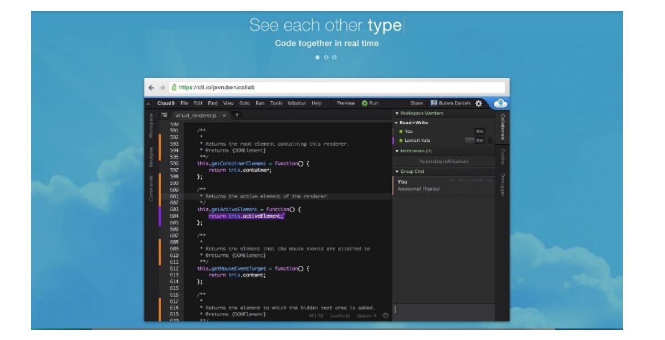Screen dimensions: 665x340
Task: Click the Cloud9 cloud logo icon
Action: click(x=500, y=103)
